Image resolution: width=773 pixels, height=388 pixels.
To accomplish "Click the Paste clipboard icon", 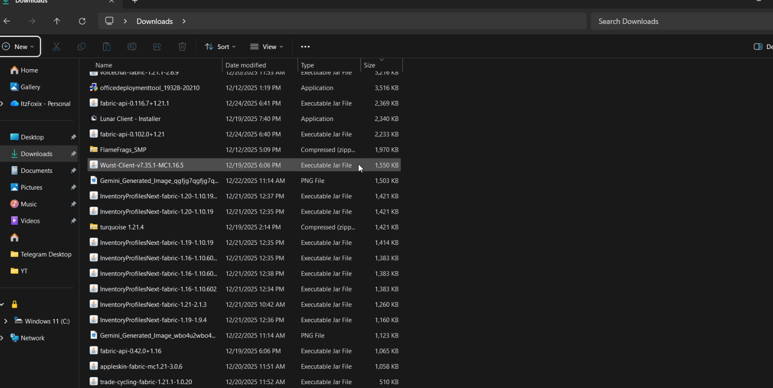I will 106,47.
